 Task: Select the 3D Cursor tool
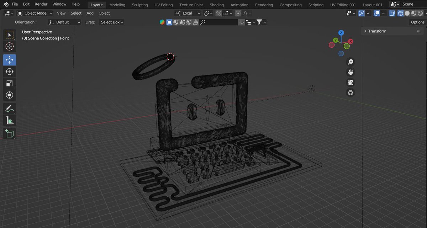tap(10, 47)
